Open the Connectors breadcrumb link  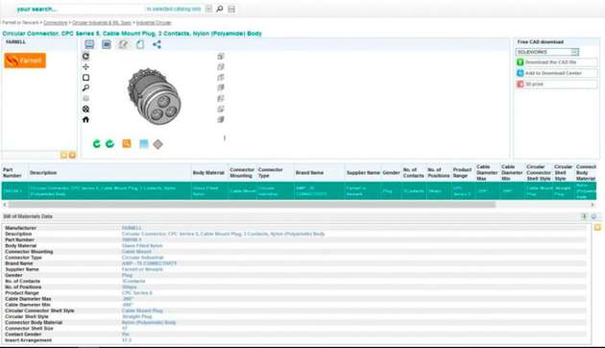click(55, 23)
